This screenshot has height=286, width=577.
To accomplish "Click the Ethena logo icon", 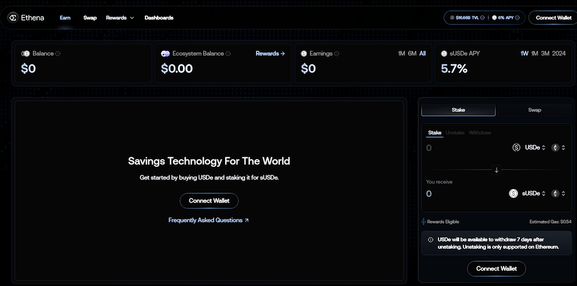I will [x=13, y=18].
